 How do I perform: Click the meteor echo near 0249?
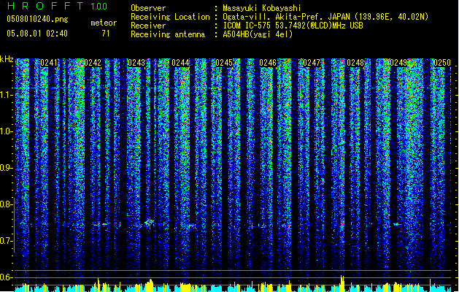coord(397,224)
